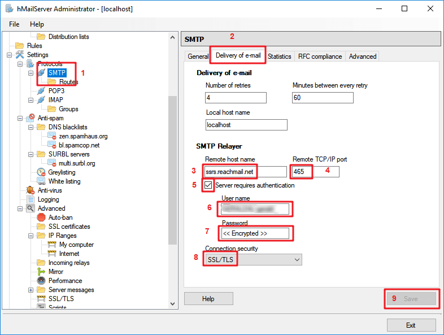The image size is (444, 335).
Task: Switch to the Statistics tab
Action: (x=280, y=56)
